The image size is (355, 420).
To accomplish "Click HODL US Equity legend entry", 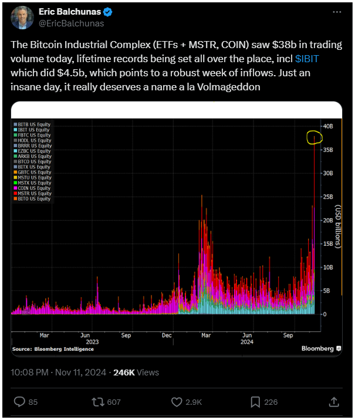I will [32, 140].
